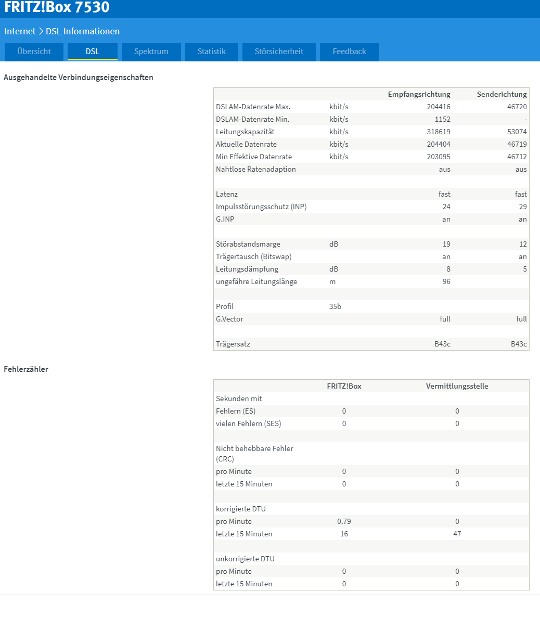Select the Leitungskapazität value 53074
The height and width of the screenshot is (617, 540).
tap(517, 132)
